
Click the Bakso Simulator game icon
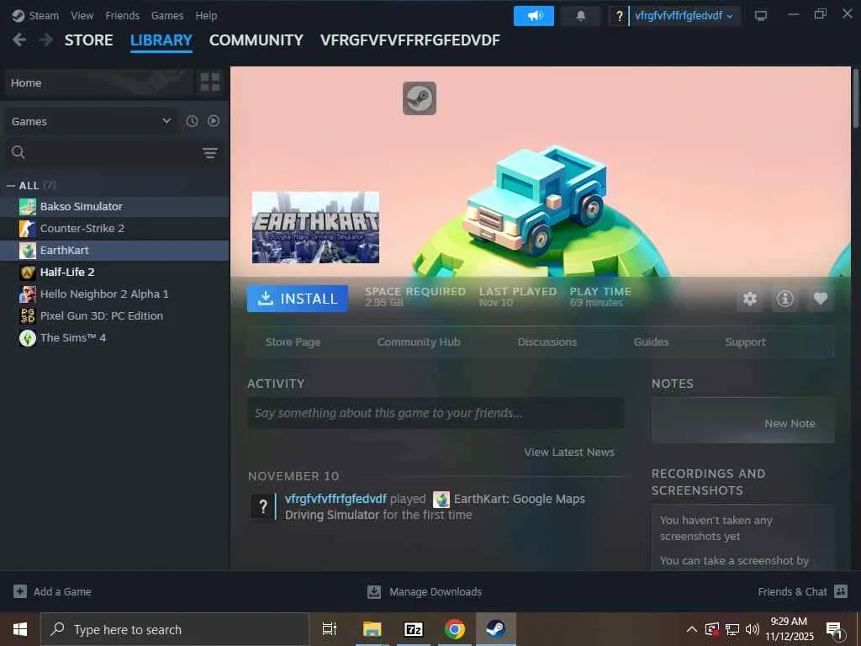(28, 207)
